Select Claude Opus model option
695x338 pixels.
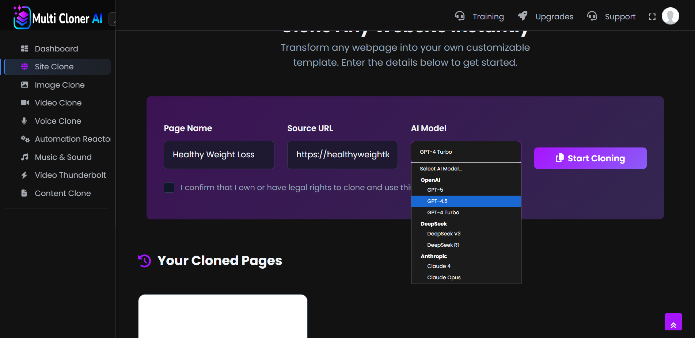coord(444,277)
